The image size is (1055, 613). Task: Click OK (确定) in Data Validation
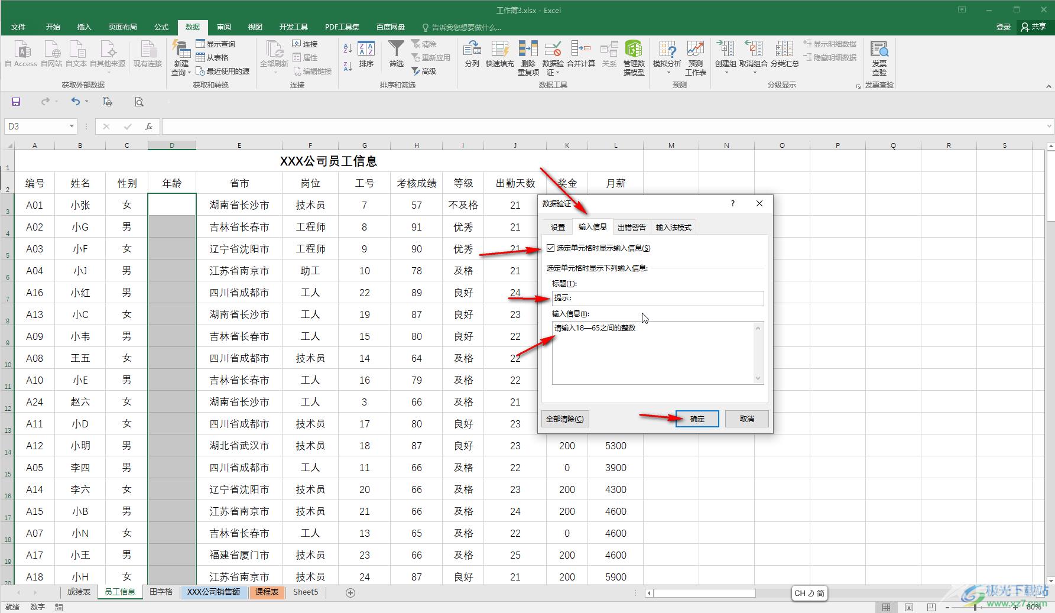point(697,419)
